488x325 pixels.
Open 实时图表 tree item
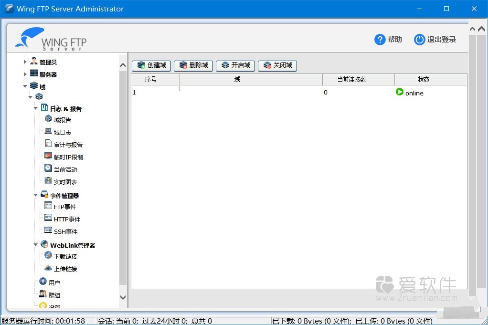65,182
